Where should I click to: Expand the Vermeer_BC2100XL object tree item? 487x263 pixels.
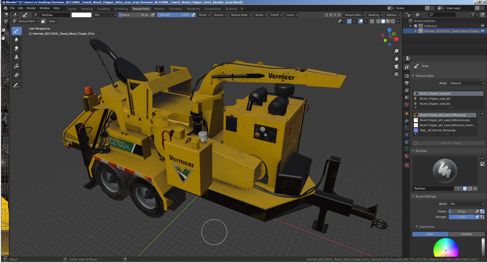(415, 31)
